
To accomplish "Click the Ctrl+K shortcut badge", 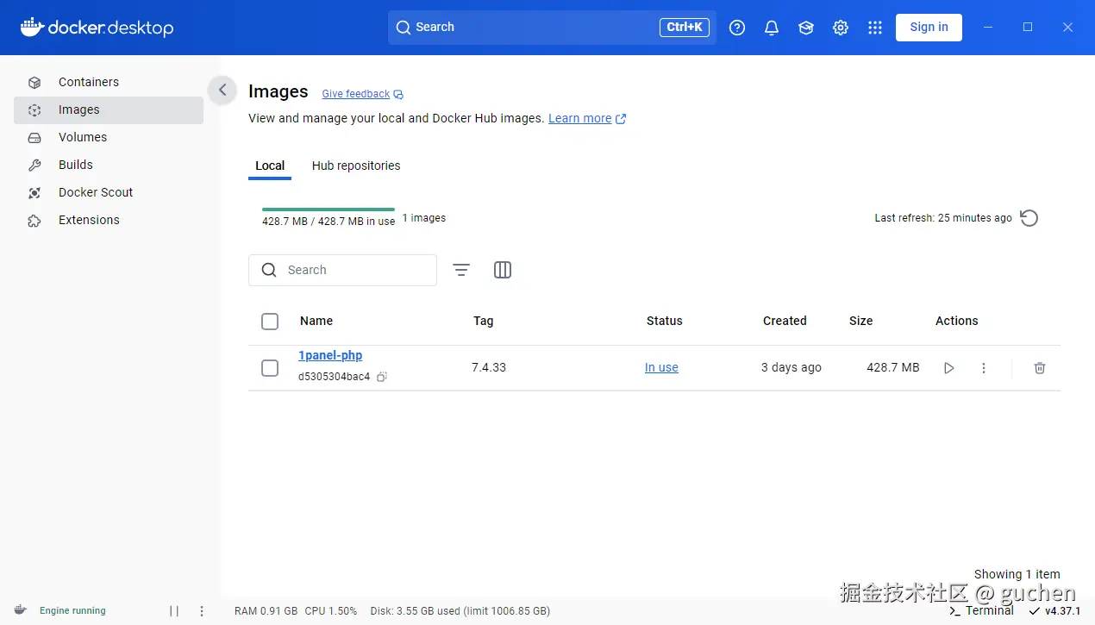I will coord(685,28).
